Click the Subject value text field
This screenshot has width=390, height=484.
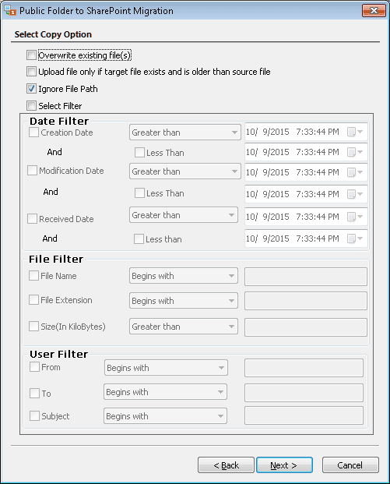click(304, 415)
